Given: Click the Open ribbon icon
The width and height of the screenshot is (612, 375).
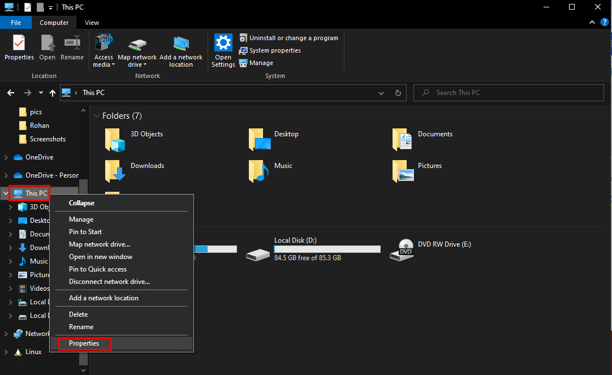Looking at the screenshot, I should tap(47, 47).
